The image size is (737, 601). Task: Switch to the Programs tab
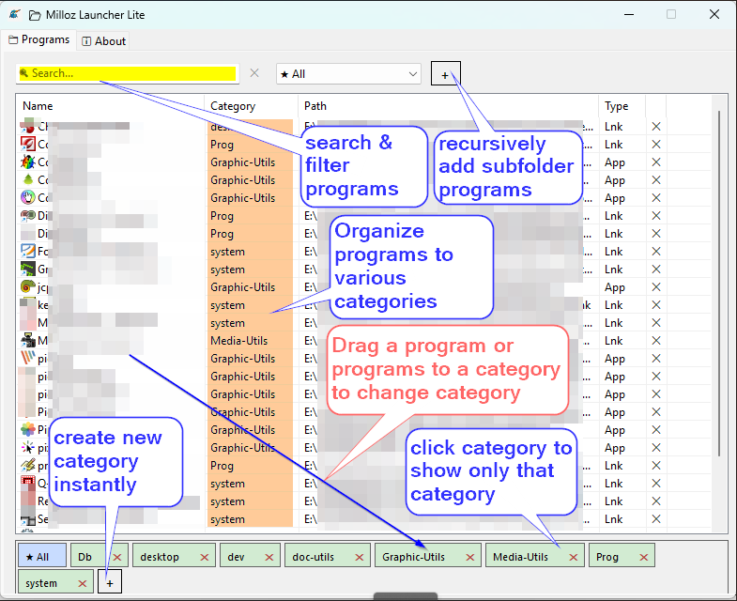click(x=39, y=40)
